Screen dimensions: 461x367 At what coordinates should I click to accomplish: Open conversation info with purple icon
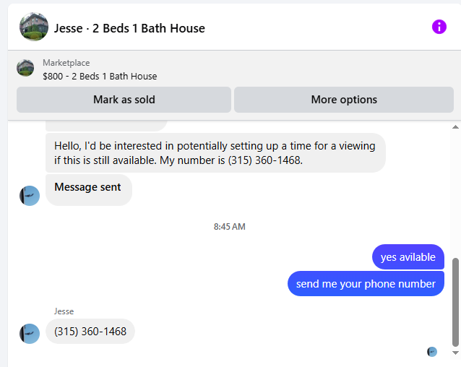[439, 27]
